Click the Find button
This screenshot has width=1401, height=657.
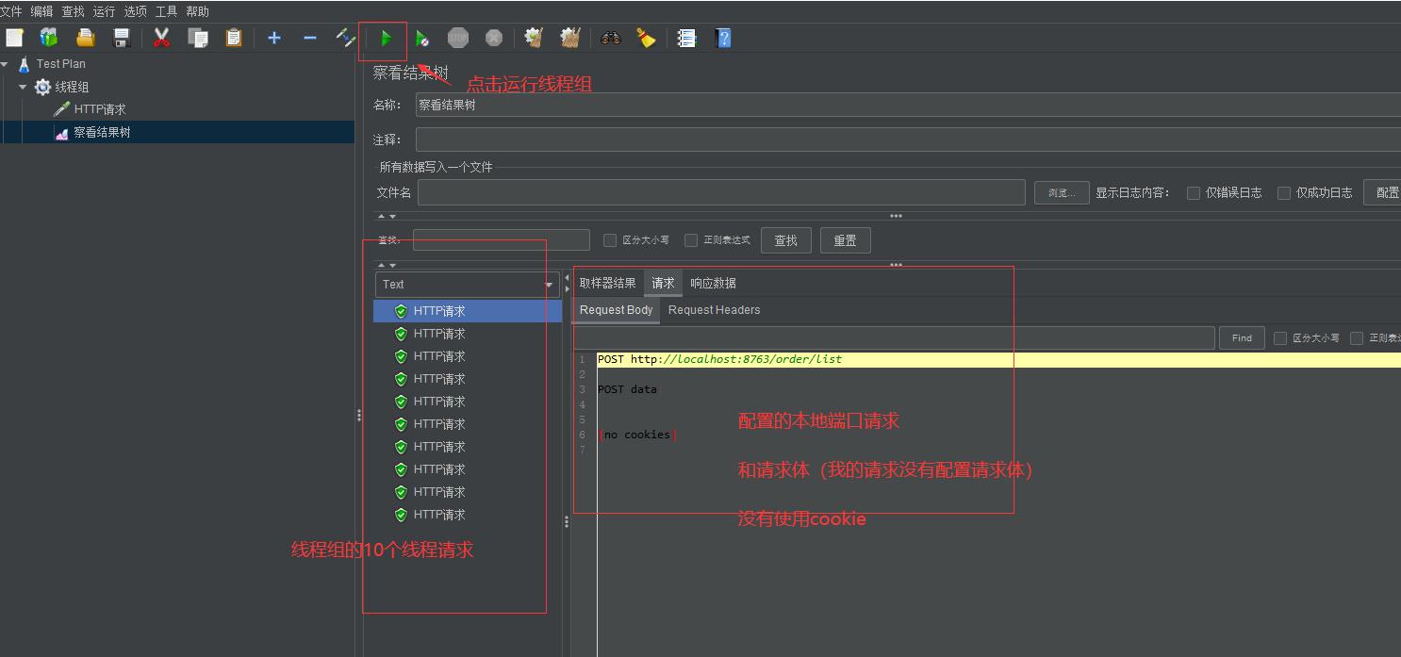click(1242, 338)
